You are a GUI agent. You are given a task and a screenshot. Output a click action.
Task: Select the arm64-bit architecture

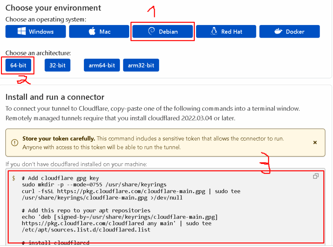pos(102,65)
